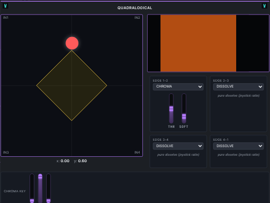Open the EDGE 1-2 CHROMA dropdown
This screenshot has height=203, width=270.
178,86
